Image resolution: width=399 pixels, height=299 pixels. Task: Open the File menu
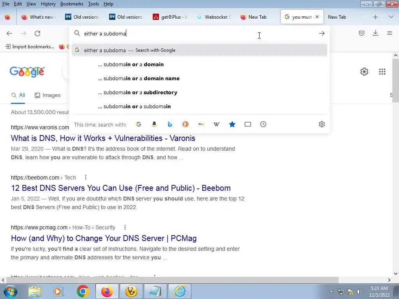pos(5,4)
